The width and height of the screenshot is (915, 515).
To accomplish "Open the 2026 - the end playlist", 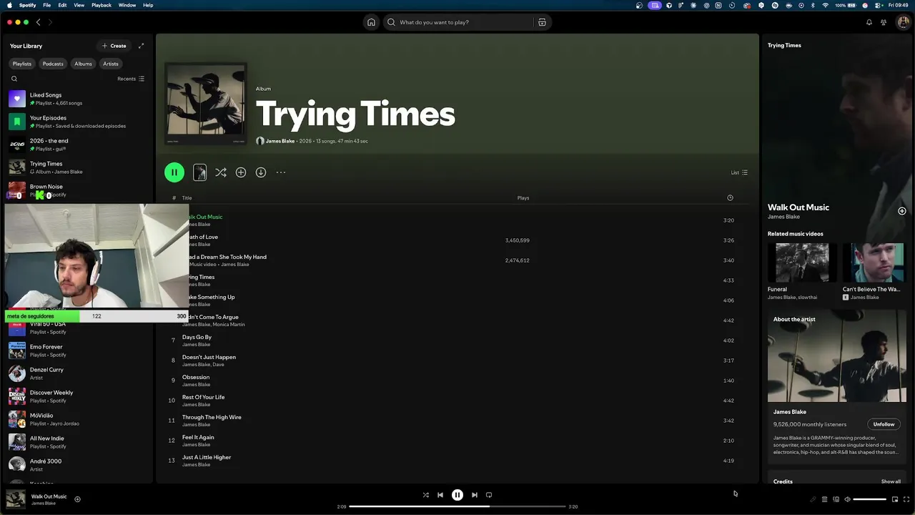I will tap(77, 144).
